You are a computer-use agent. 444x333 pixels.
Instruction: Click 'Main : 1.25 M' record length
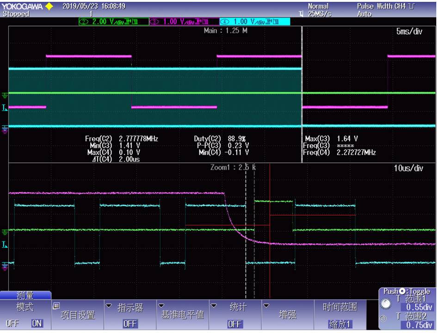226,31
